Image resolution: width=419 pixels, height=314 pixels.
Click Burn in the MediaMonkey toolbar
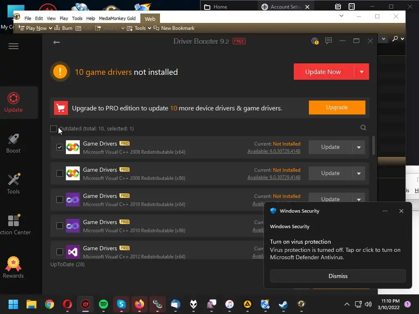click(x=63, y=28)
